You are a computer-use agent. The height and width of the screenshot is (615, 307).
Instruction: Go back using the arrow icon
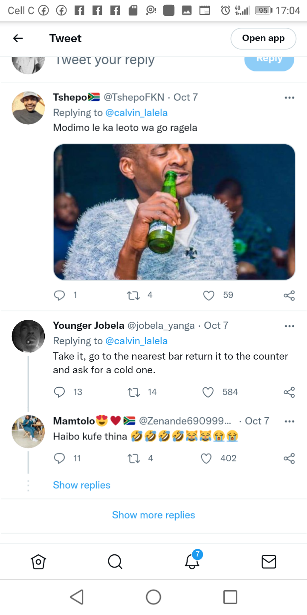[x=18, y=38]
